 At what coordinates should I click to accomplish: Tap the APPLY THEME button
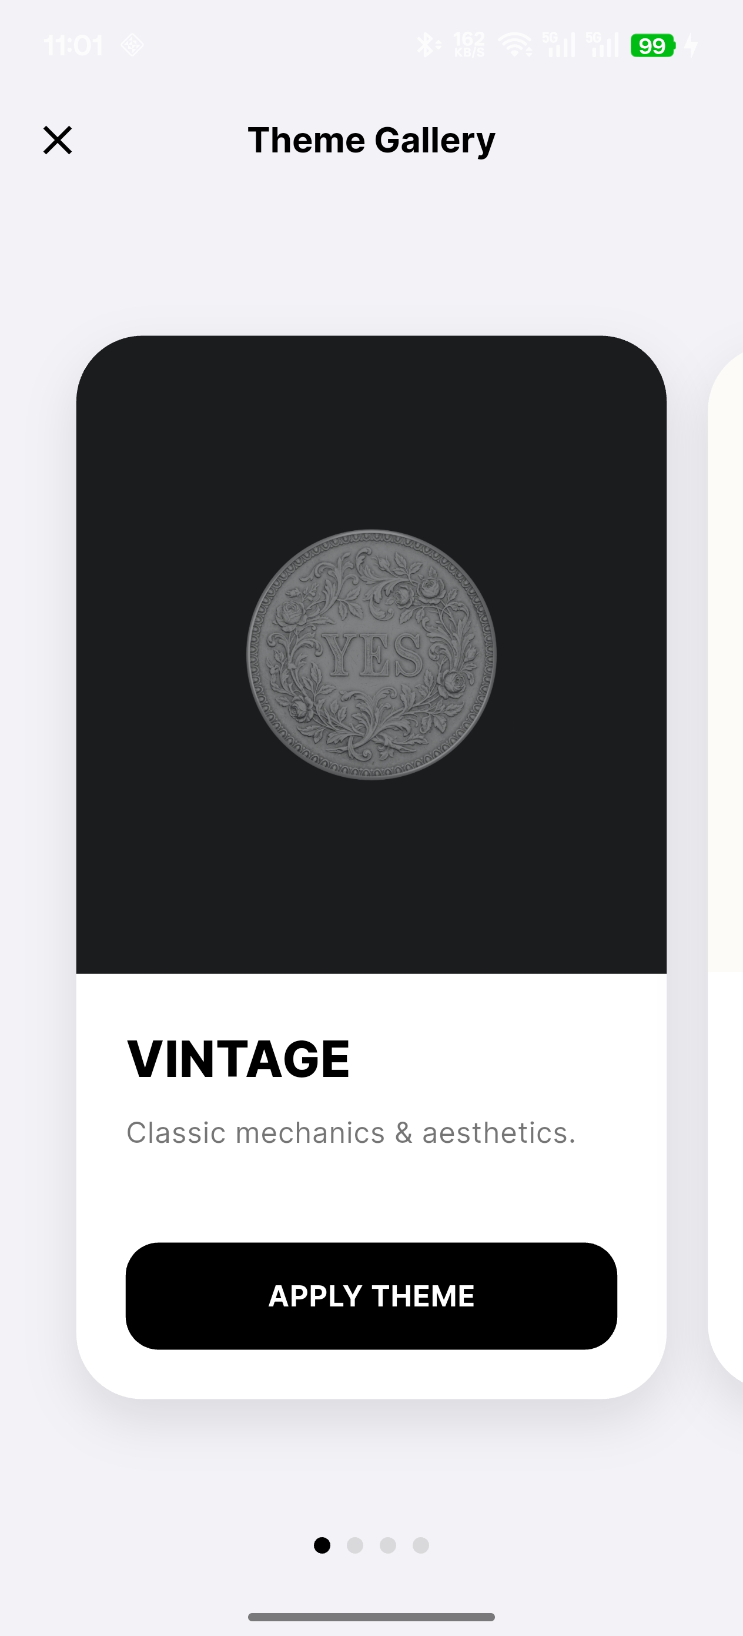371,1296
